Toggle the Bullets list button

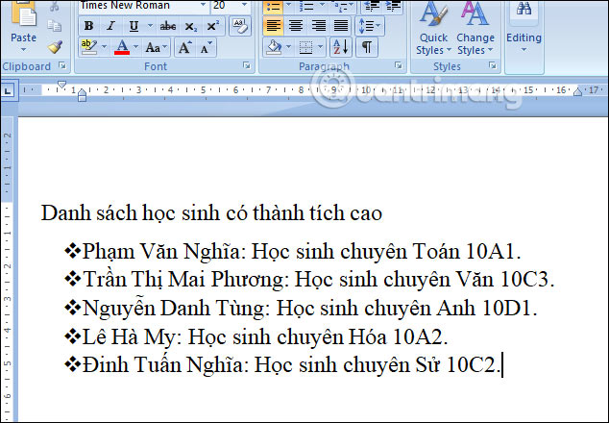coord(274,7)
